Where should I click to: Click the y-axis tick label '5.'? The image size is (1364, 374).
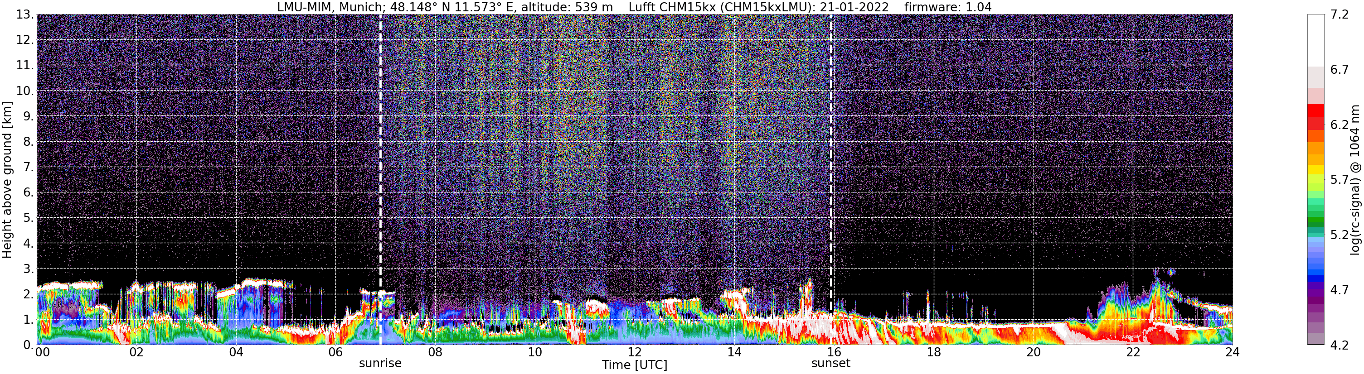pos(29,218)
